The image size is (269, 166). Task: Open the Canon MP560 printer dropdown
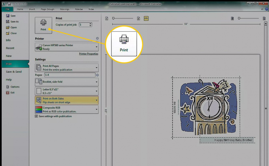point(67,47)
